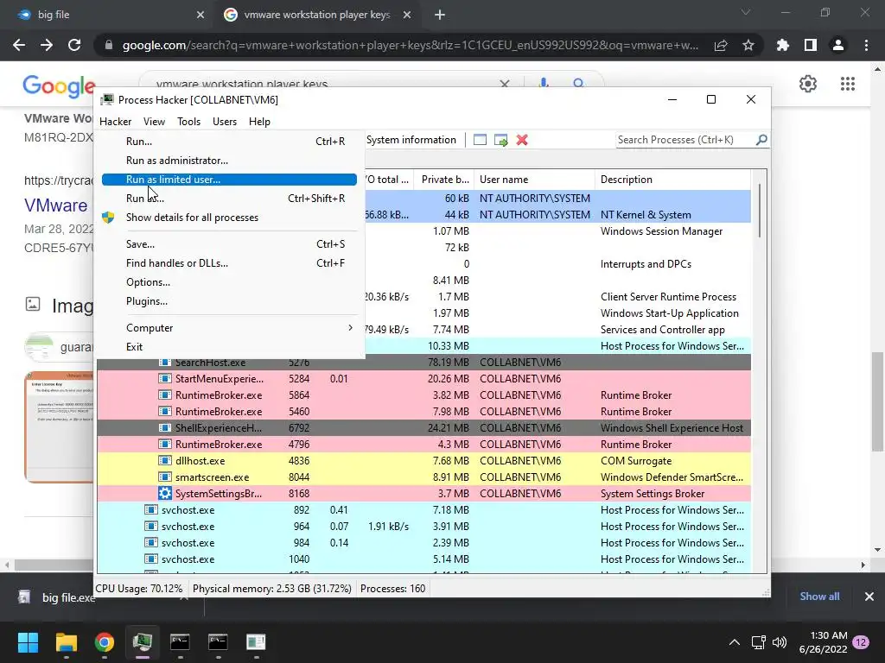885x663 pixels.
Task: Select RuntimeBroker.exe with PID 5864
Action: coord(423,395)
